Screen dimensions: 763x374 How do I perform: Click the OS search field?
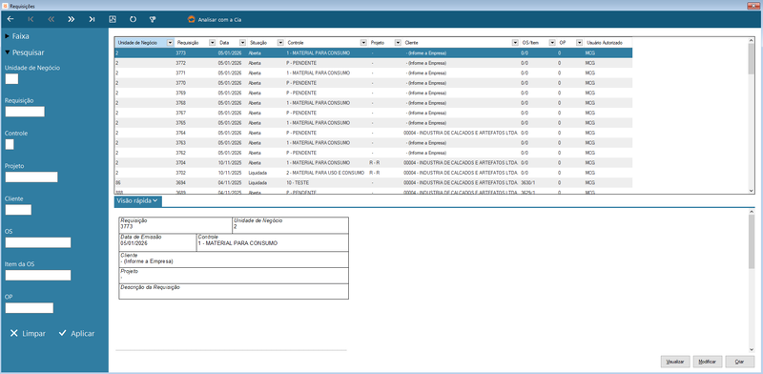coord(38,242)
